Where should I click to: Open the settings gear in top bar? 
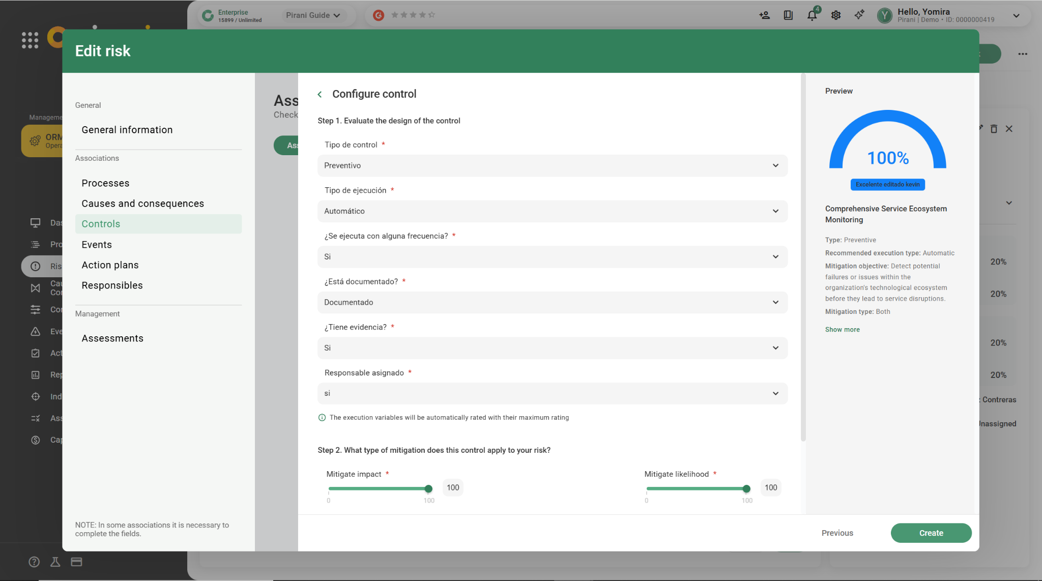click(835, 15)
